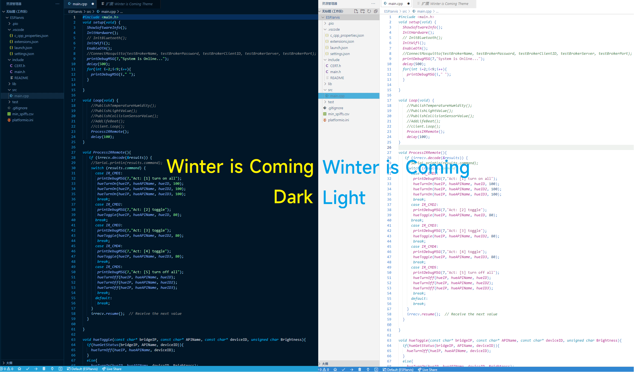The width and height of the screenshot is (634, 372).
Task: Click src in the breadcrumb bar
Action: [89, 11]
